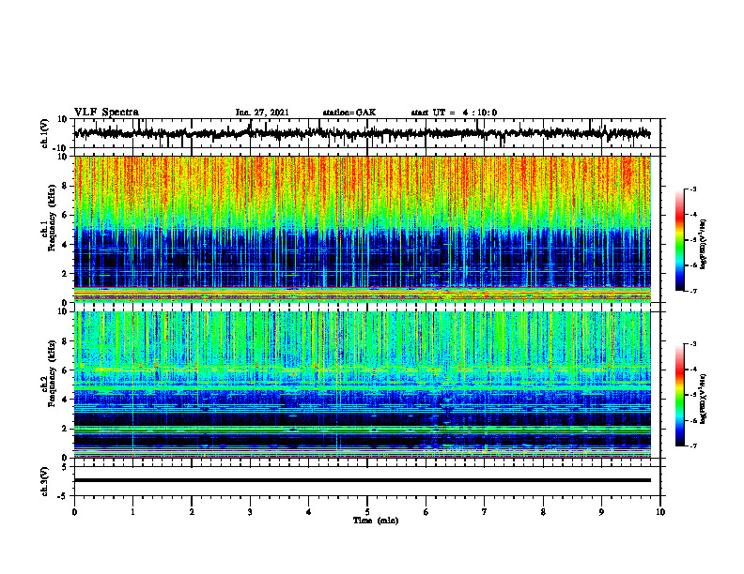The height and width of the screenshot is (574, 744).
Task: Click time axis tick label "5"
Action: click(367, 512)
